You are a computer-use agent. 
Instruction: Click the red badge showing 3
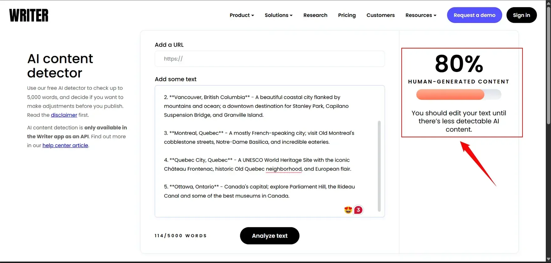358,210
